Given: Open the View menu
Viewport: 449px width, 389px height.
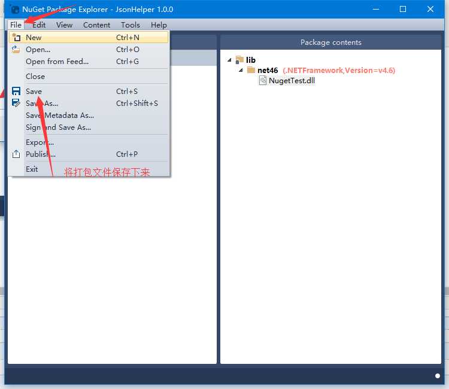Looking at the screenshot, I should [64, 25].
